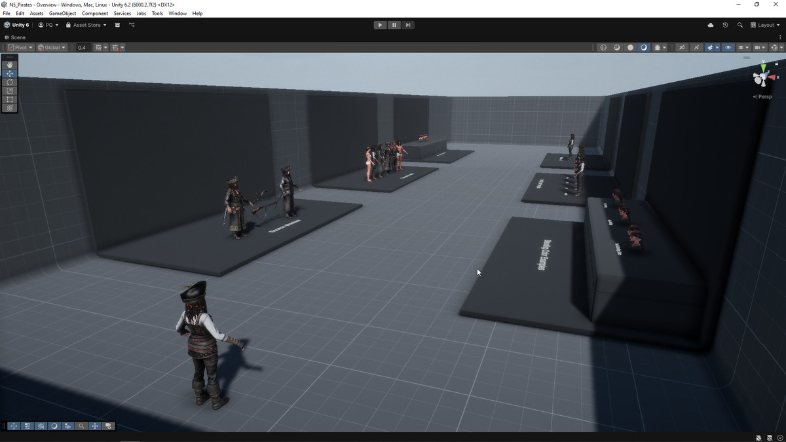
Task: Open the Undo History icon
Action: coord(725,25)
